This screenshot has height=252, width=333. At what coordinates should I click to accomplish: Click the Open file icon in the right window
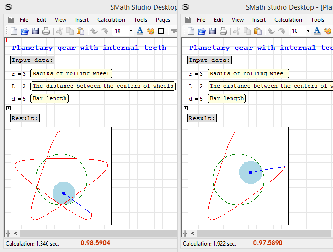click(202, 31)
